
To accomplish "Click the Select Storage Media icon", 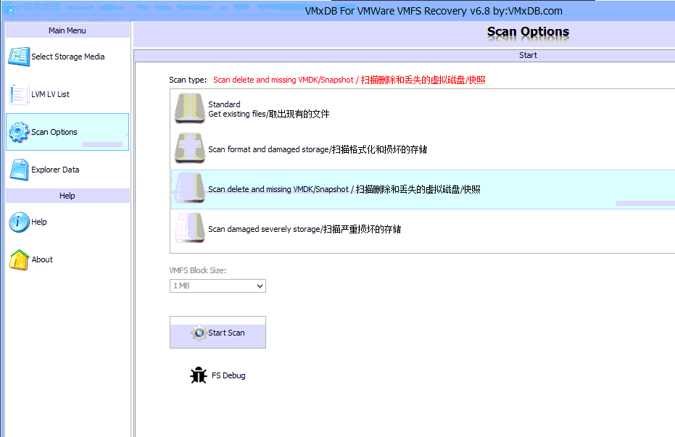I will point(19,57).
